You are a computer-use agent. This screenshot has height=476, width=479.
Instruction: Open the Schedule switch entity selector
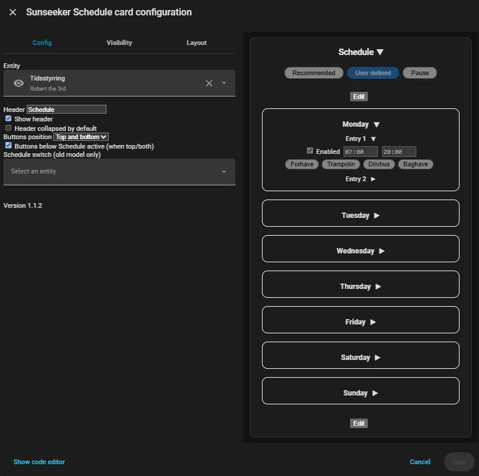(119, 172)
